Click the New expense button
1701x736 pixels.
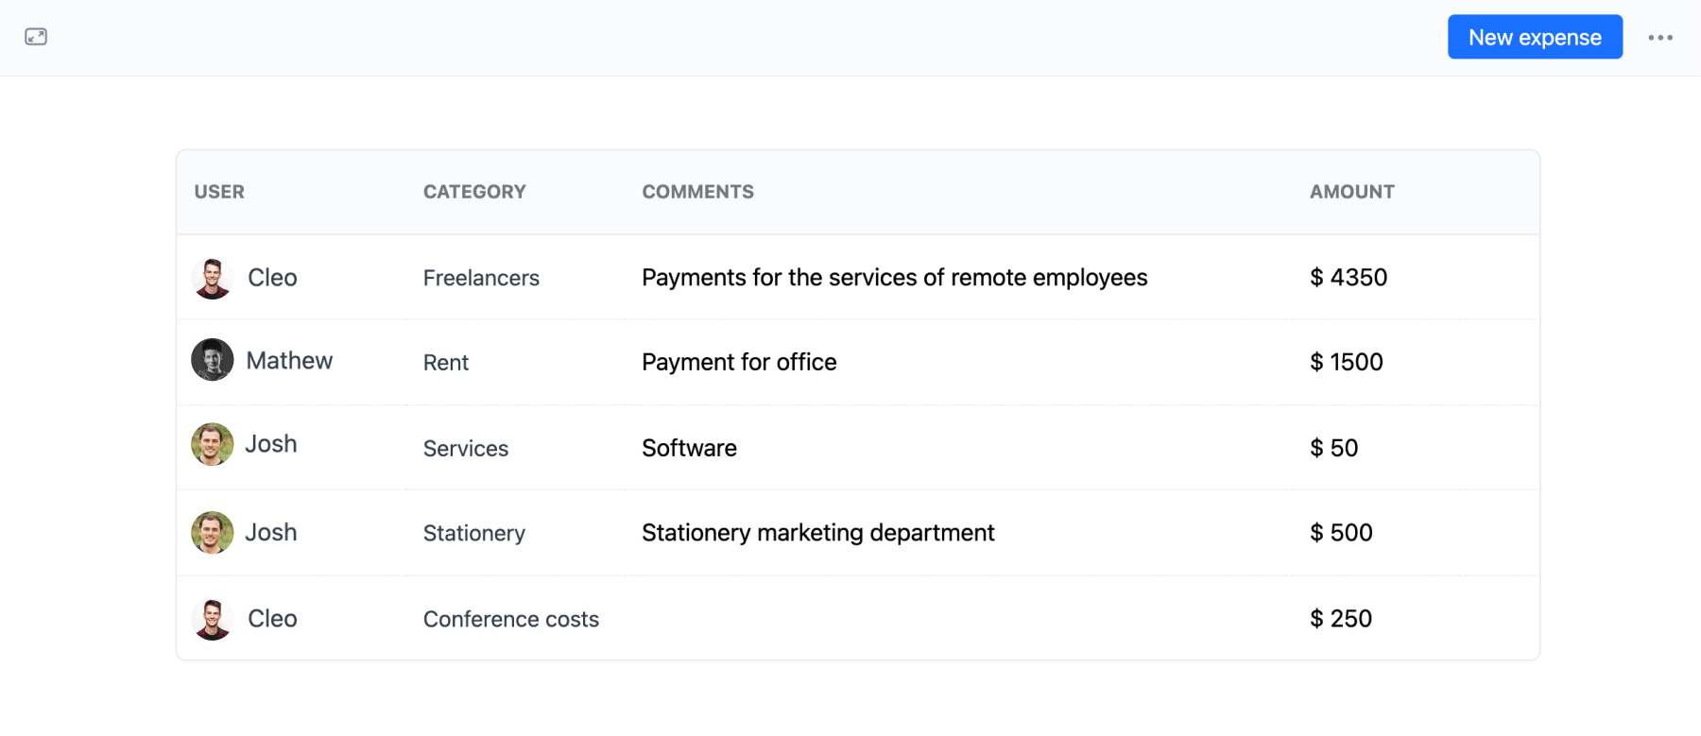tap(1534, 38)
